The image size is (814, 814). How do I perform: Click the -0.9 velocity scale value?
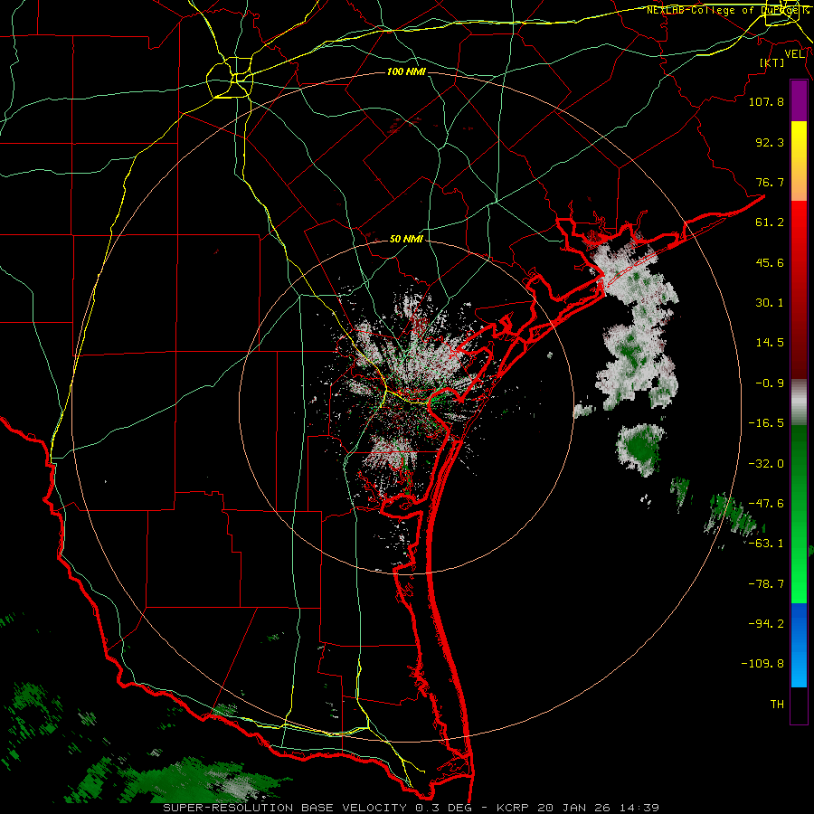(x=770, y=383)
